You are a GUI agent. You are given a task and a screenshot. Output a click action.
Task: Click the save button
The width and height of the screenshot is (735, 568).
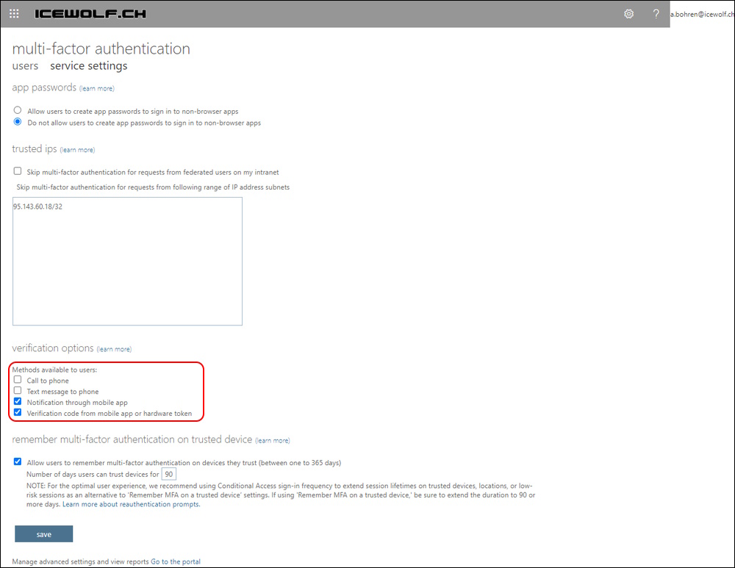click(43, 533)
